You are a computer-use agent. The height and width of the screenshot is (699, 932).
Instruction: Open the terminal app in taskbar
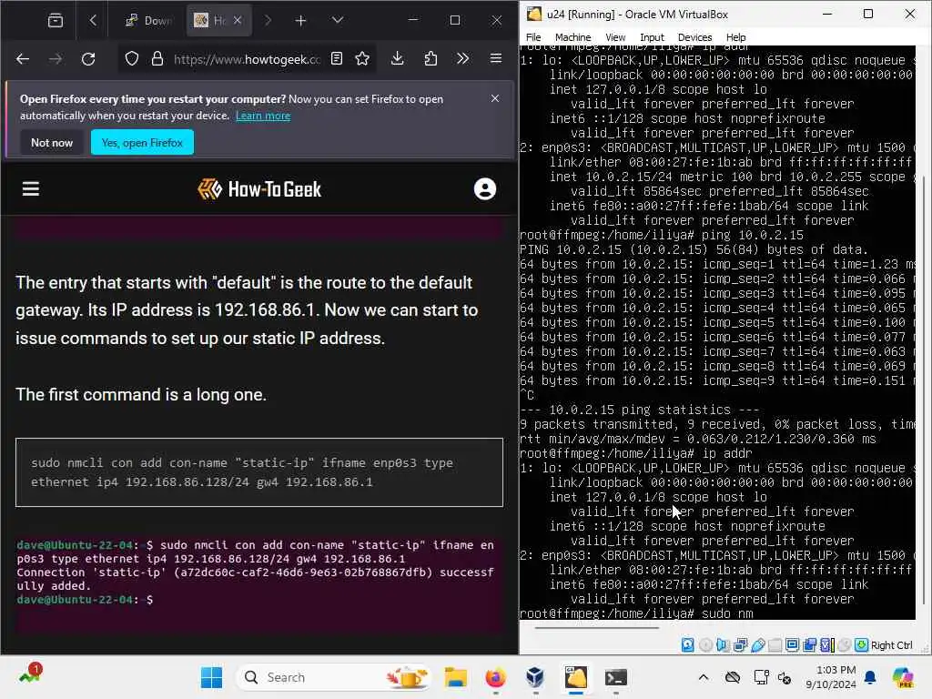click(x=616, y=677)
